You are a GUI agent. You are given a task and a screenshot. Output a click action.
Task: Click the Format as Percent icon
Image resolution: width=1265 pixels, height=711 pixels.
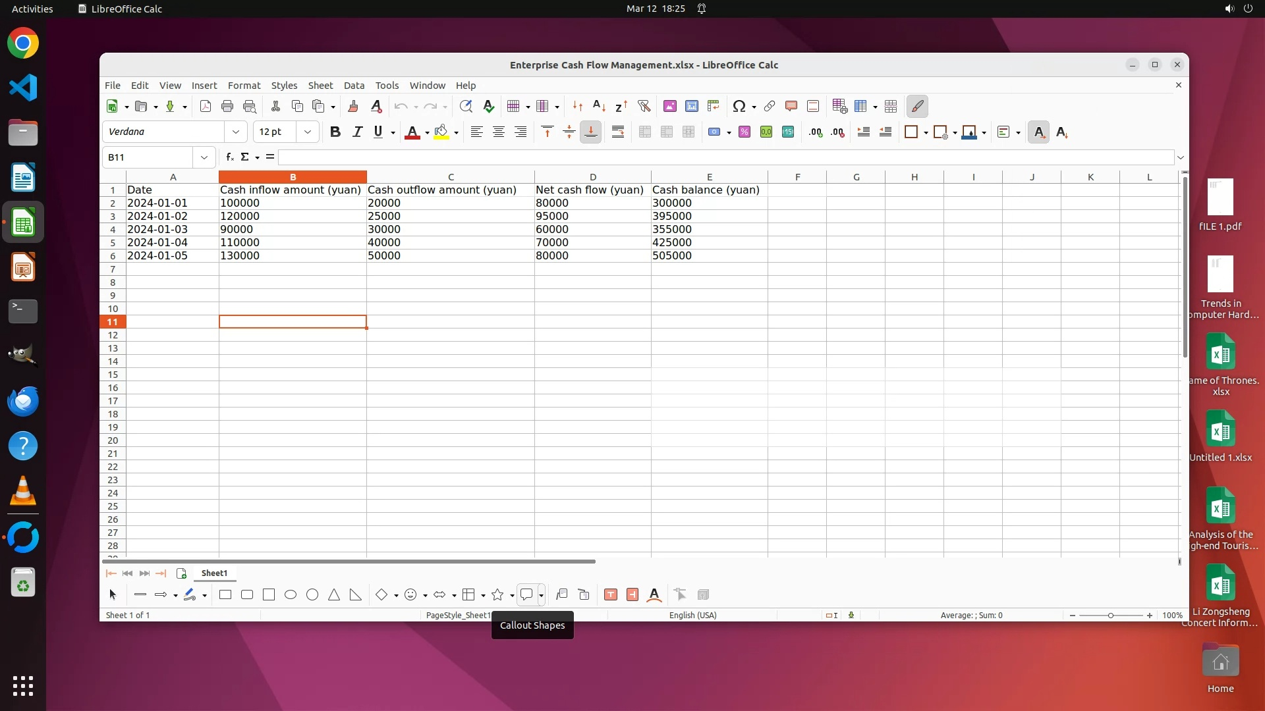pyautogui.click(x=745, y=132)
